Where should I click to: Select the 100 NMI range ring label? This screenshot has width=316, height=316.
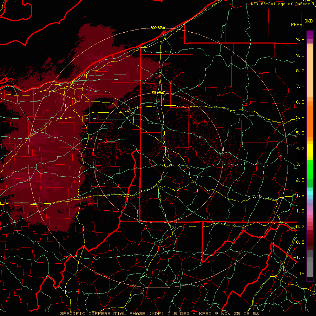pyautogui.click(x=158, y=28)
